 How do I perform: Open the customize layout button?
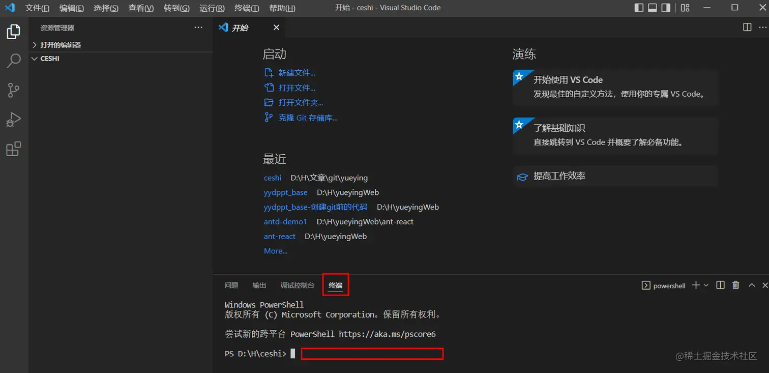tap(685, 8)
